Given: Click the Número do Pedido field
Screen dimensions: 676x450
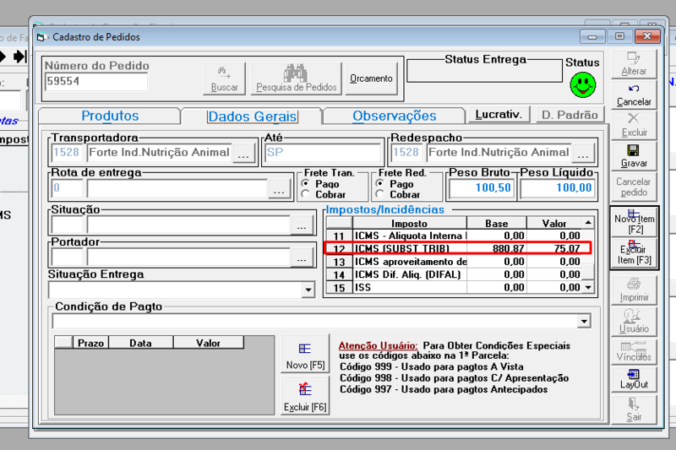Looking at the screenshot, I should tap(95, 81).
